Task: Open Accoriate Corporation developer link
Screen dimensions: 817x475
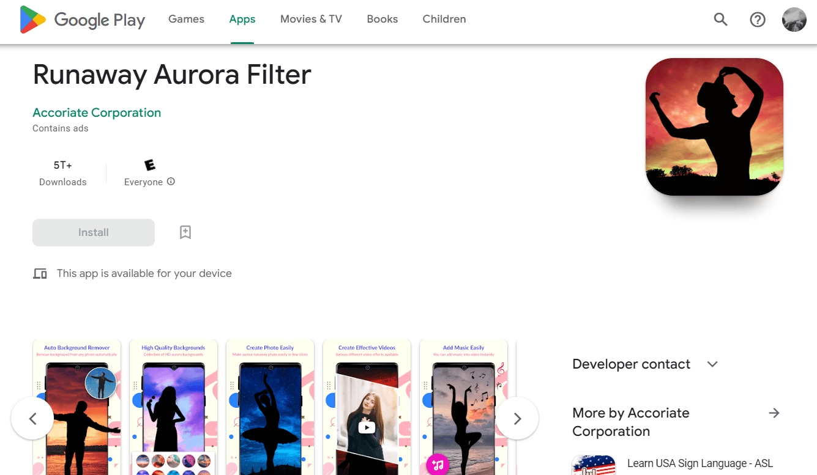Action: point(97,112)
